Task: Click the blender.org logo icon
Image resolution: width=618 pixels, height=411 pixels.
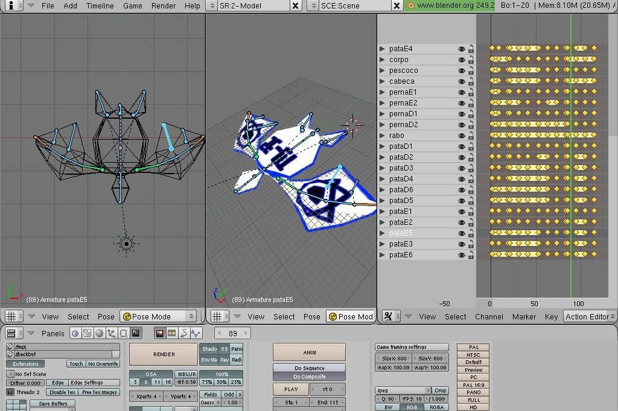Action: (x=410, y=5)
